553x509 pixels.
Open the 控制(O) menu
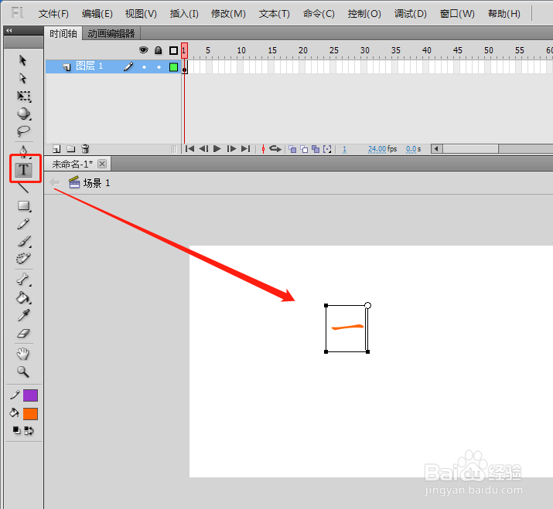364,14
